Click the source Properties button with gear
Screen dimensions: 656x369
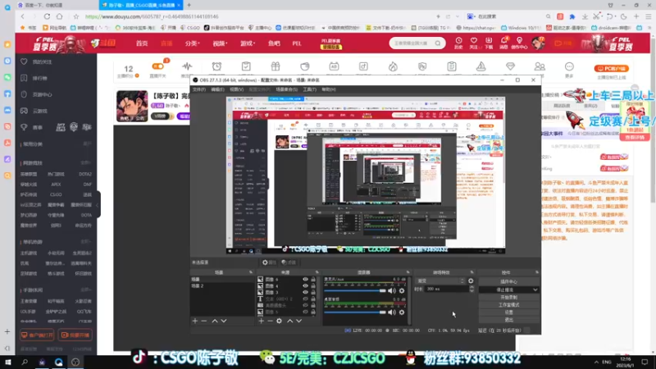click(x=269, y=262)
